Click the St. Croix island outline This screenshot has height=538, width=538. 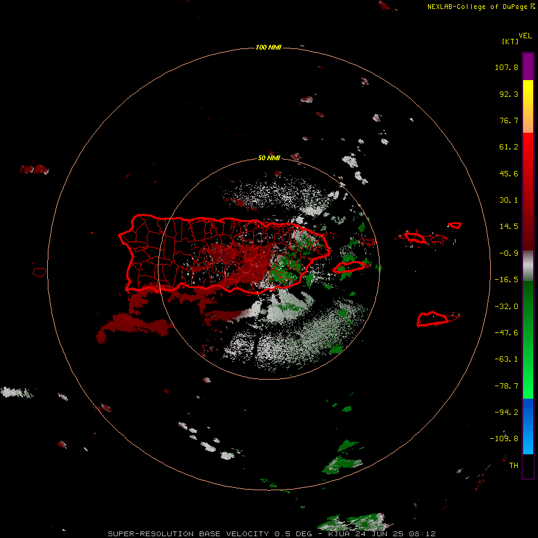(x=433, y=319)
